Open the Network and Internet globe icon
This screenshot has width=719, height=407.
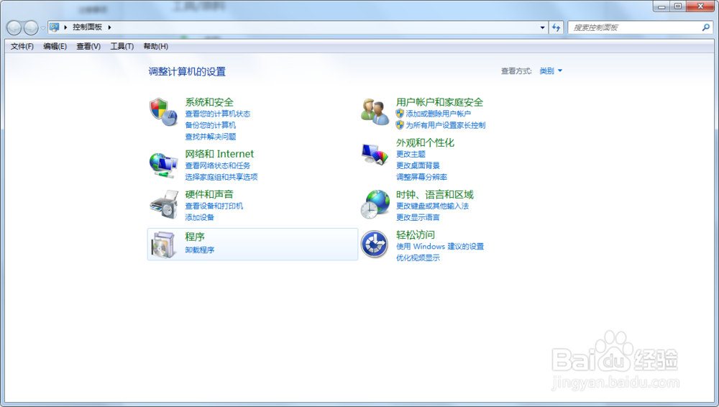[163, 165]
